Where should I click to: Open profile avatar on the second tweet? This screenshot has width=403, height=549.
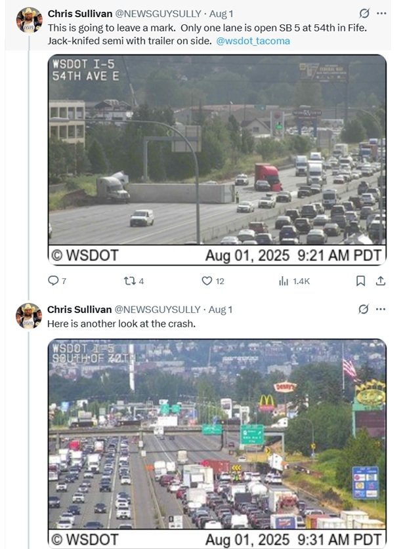tap(29, 315)
